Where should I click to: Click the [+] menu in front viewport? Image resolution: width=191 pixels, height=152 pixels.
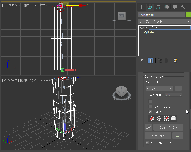click(4, 5)
